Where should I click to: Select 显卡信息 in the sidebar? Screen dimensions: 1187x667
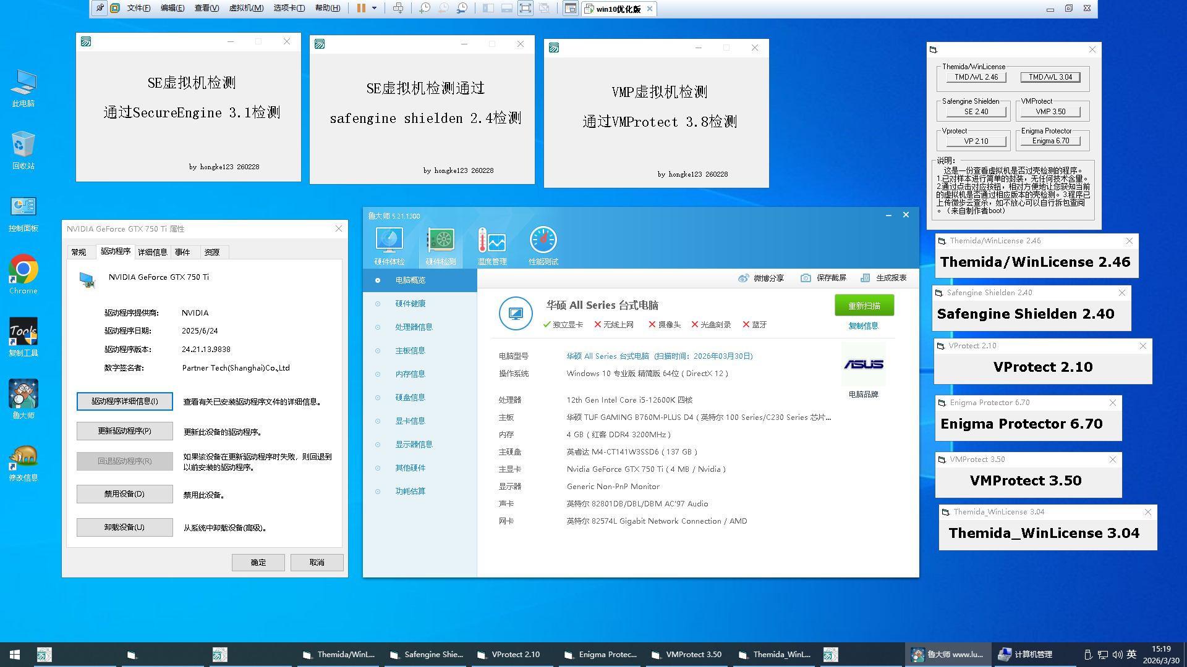point(410,421)
